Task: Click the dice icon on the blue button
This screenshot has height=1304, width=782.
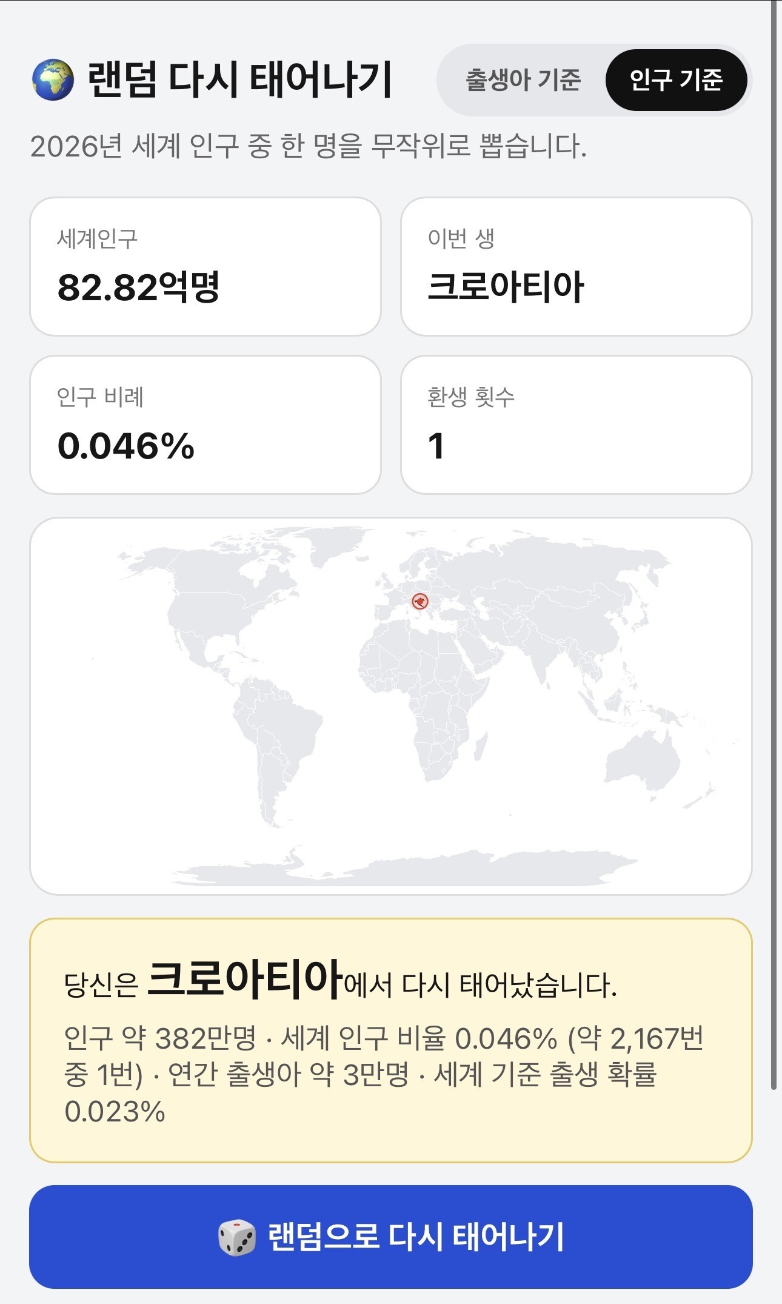Action: pos(237,1237)
